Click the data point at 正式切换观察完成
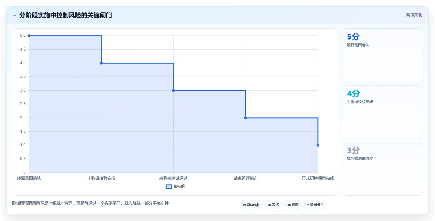Image resolution: width=435 pixels, height=221 pixels. coord(318,145)
